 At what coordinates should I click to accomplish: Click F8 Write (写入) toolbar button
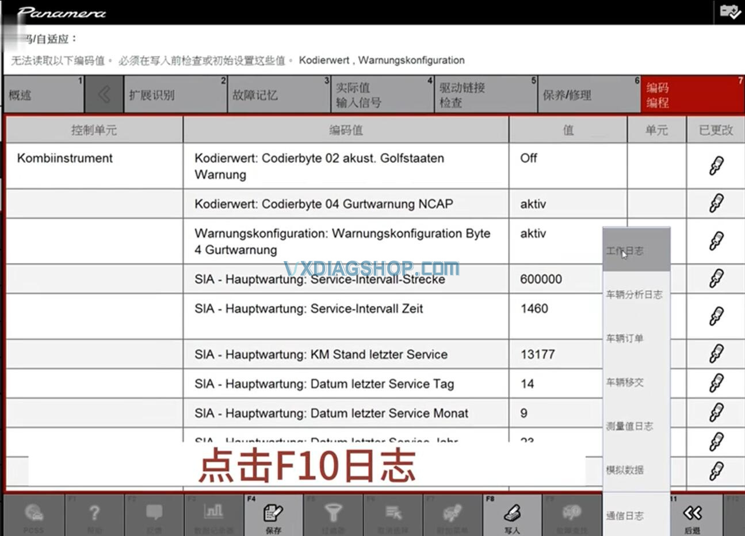512,515
